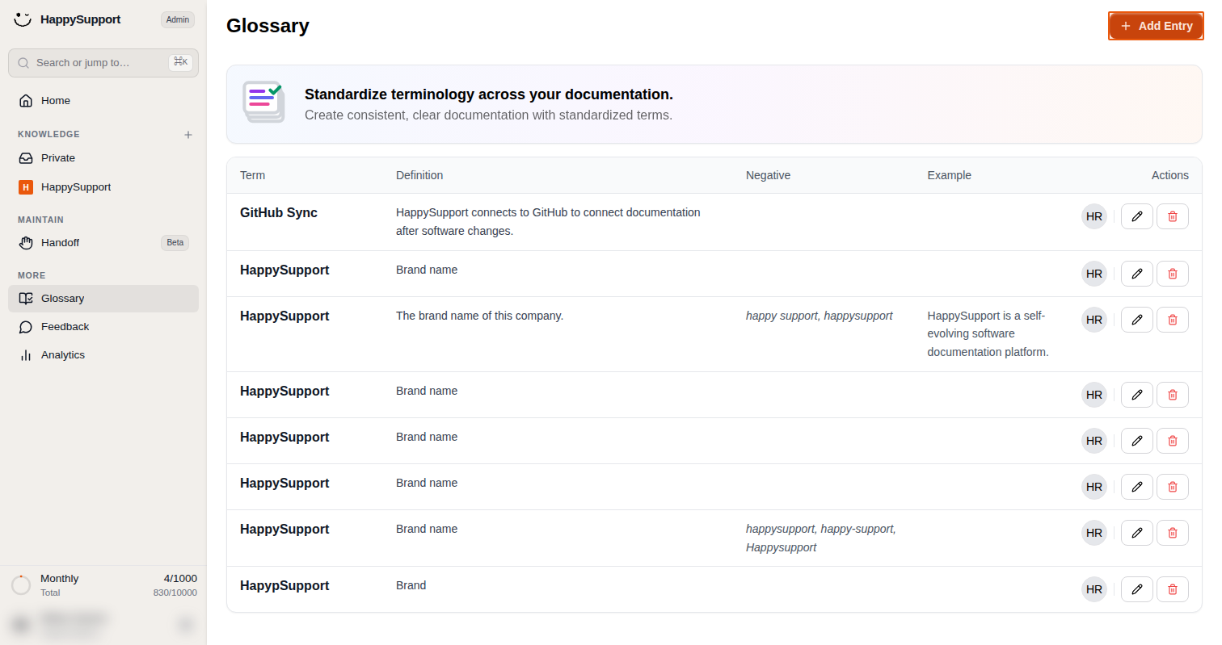Click the Monthly usage progress ring

(x=21, y=585)
